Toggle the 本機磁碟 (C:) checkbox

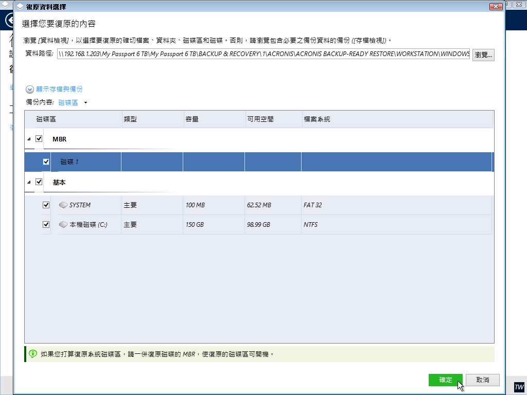(x=46, y=225)
